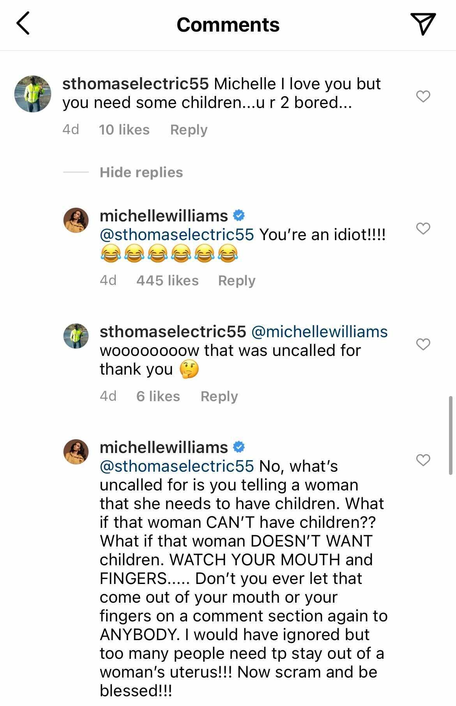
Task: Like sthomaselectric55's "need some children" comment
Action: pos(423,96)
